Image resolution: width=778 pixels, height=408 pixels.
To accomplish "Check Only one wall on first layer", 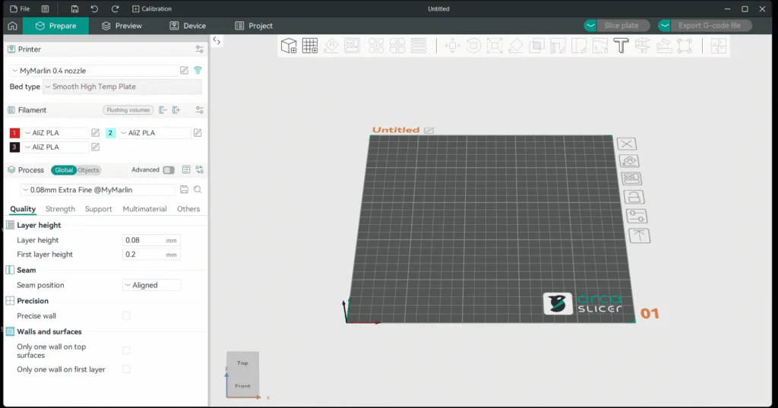I will click(127, 369).
